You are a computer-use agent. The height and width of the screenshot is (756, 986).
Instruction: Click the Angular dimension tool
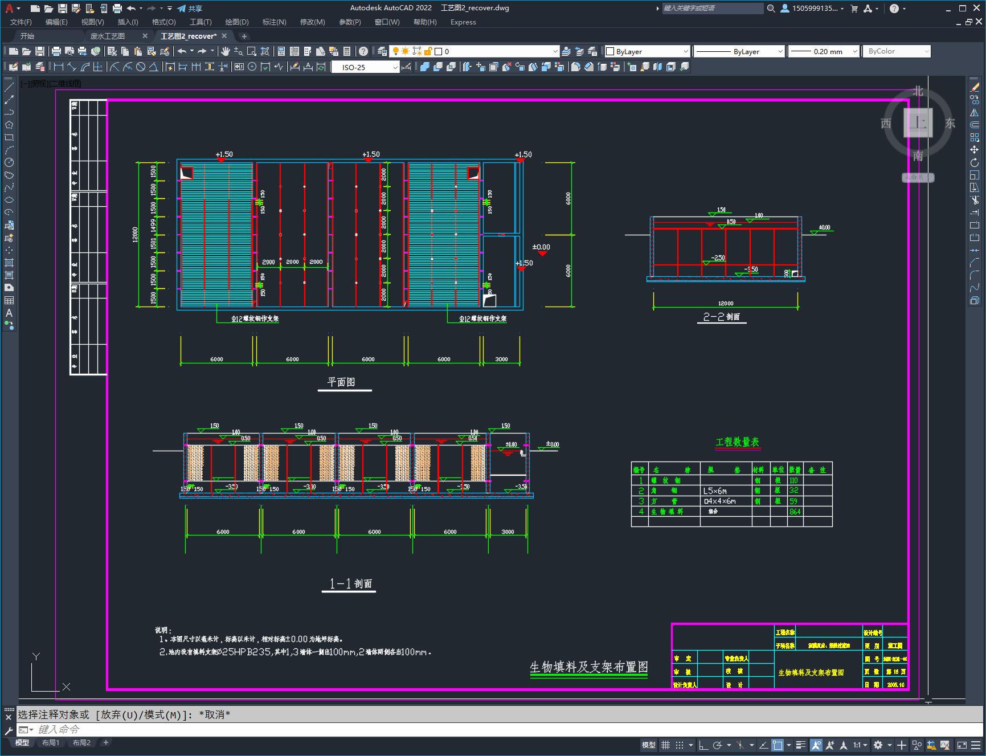click(x=154, y=67)
